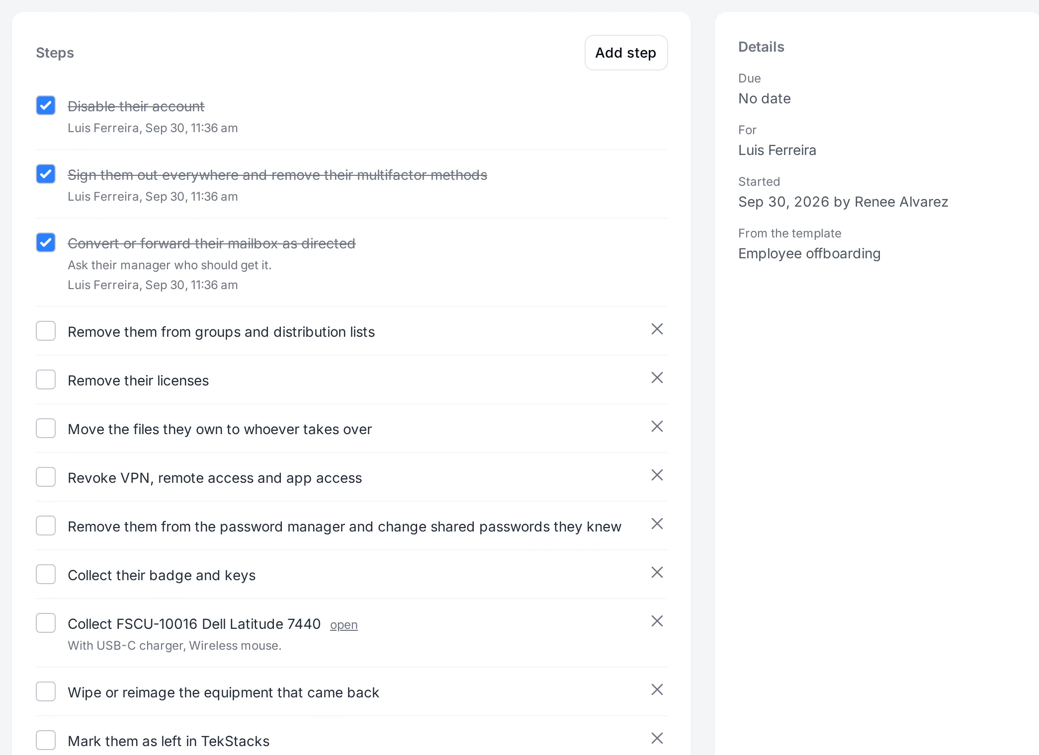Click 'With USB-C charger, Wireless mouse.' note
Screen dimensions: 1039x755
pos(174,646)
